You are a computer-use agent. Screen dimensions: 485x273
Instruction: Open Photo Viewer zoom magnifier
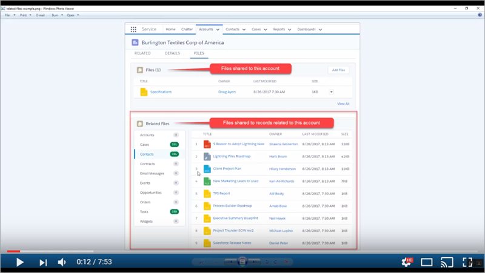point(202,262)
